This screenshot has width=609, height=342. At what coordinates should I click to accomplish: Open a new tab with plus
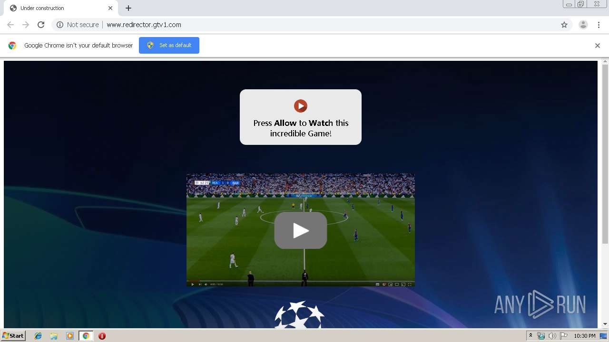coord(128,8)
